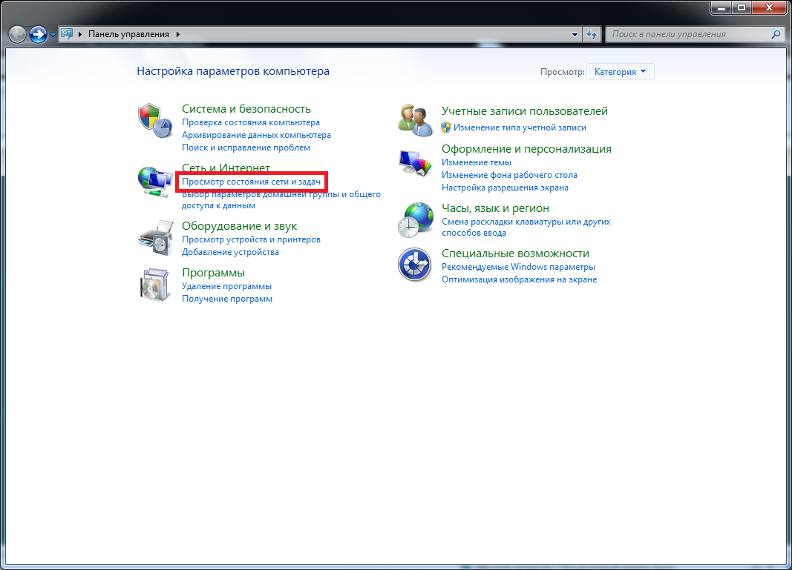
Task: Click Изменение типа учетной записи text
Action: [520, 127]
